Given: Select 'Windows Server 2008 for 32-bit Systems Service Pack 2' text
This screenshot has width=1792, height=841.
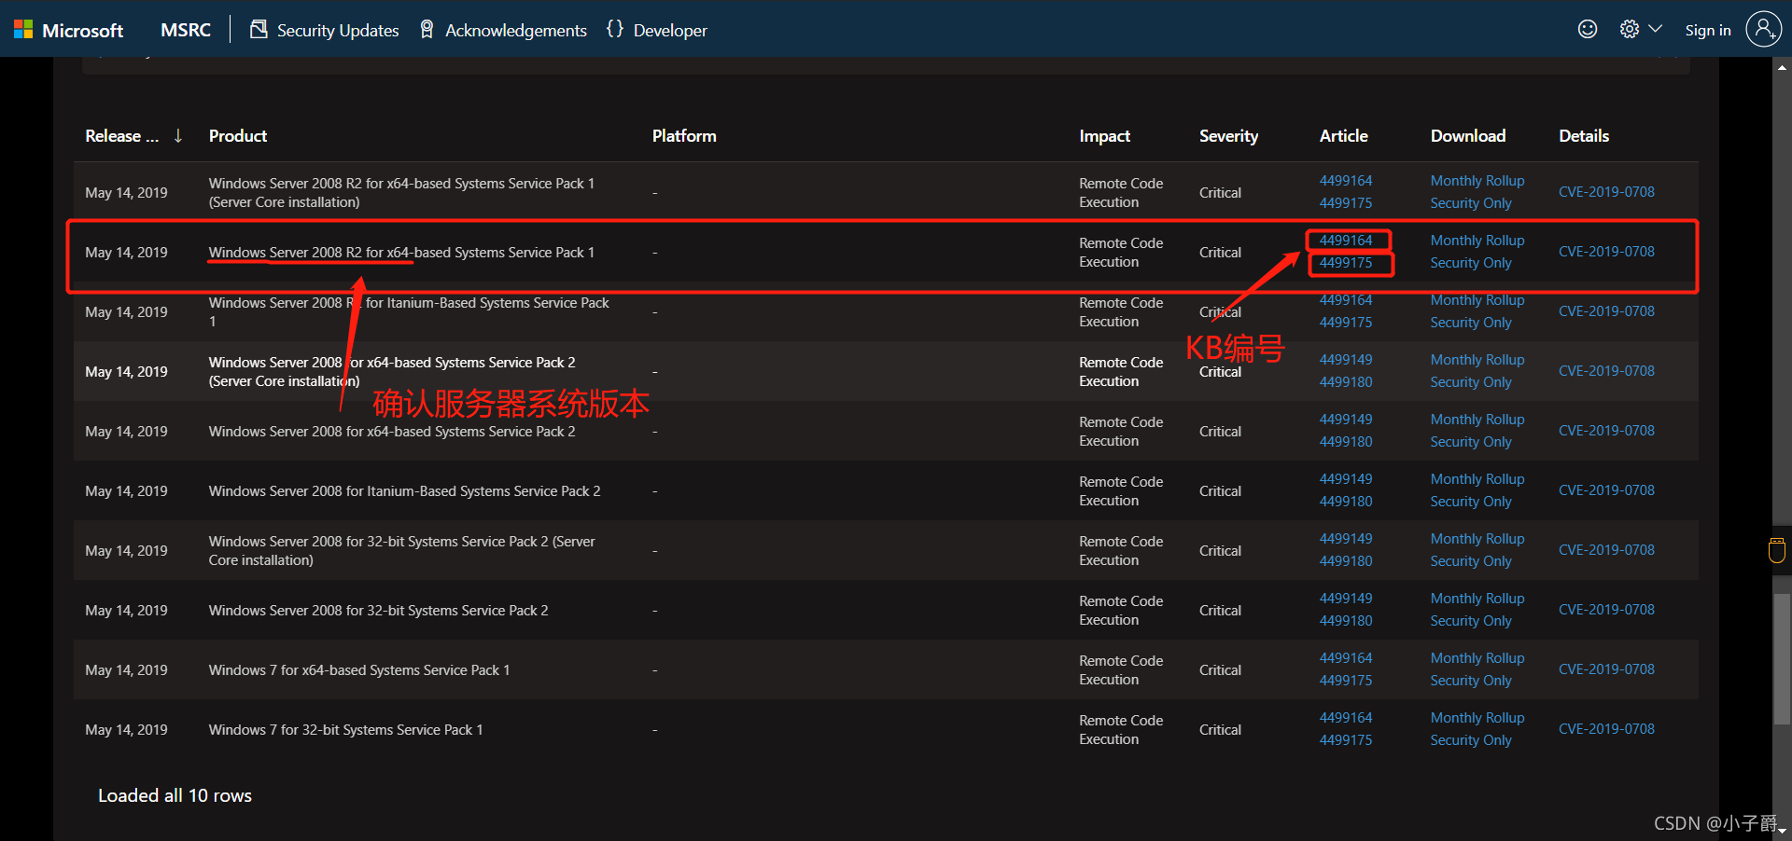Looking at the screenshot, I should (378, 611).
